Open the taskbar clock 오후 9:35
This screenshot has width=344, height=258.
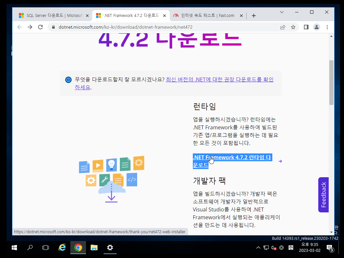point(309,248)
